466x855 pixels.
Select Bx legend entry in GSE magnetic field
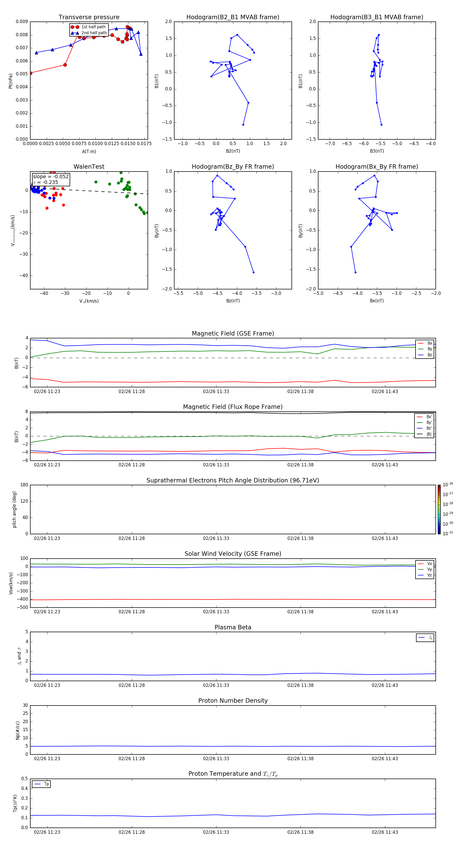click(x=425, y=343)
